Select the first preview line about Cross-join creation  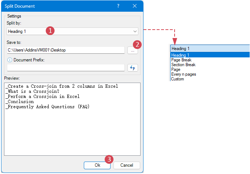tap(61, 86)
